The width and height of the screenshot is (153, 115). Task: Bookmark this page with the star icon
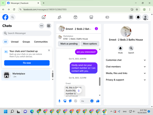click(137, 10)
